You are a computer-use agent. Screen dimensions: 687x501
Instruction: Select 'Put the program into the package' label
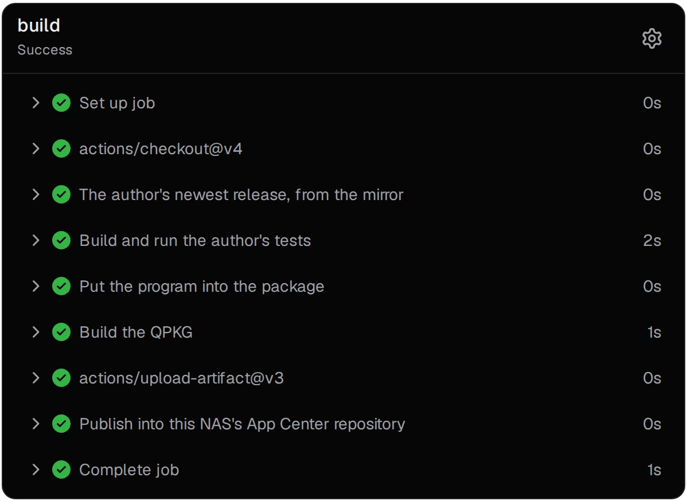pos(201,287)
